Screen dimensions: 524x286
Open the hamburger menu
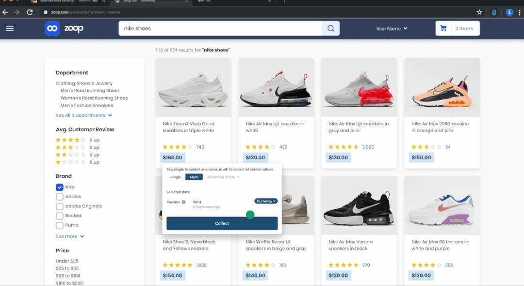click(10, 29)
